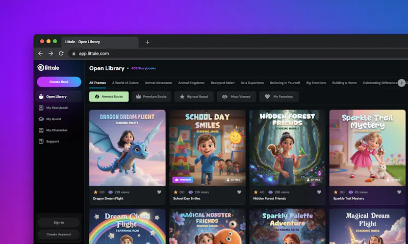
Task: Reload the page with the refresh icon
Action: (61, 53)
